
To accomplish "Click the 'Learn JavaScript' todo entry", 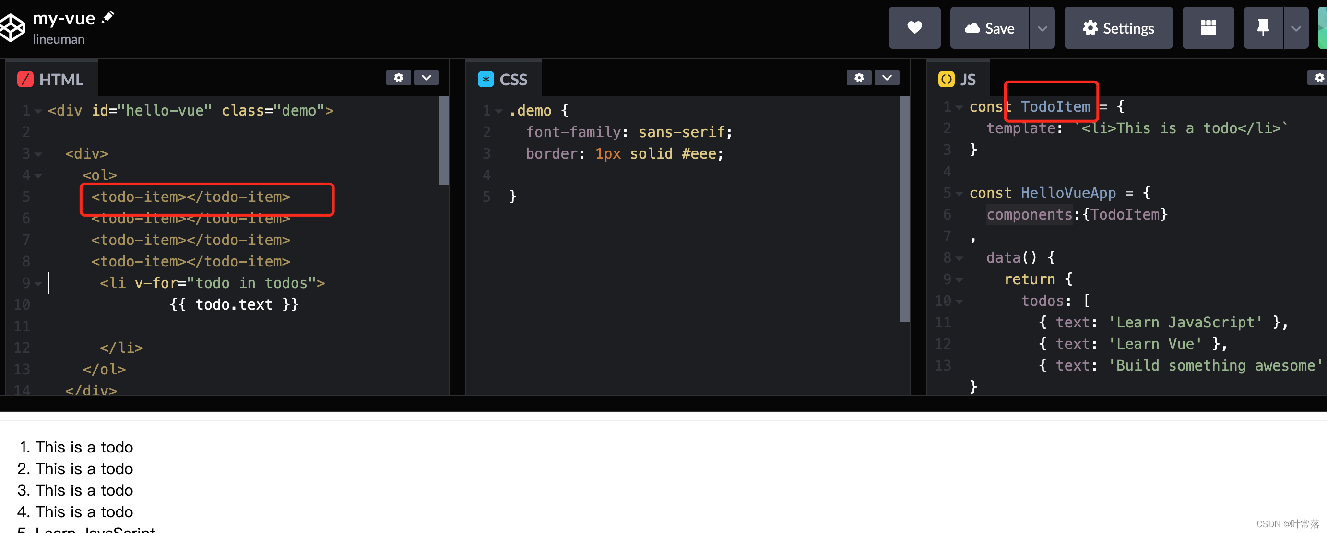I will pyautogui.click(x=1162, y=323).
